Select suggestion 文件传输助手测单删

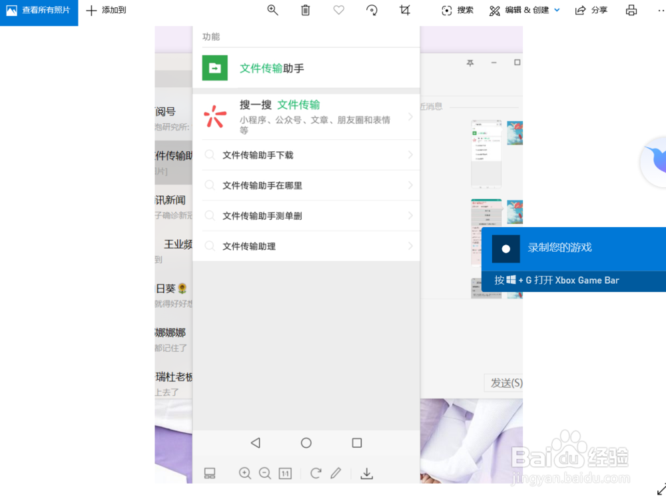click(306, 216)
